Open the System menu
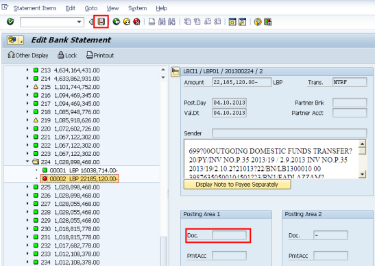 [x=137, y=8]
